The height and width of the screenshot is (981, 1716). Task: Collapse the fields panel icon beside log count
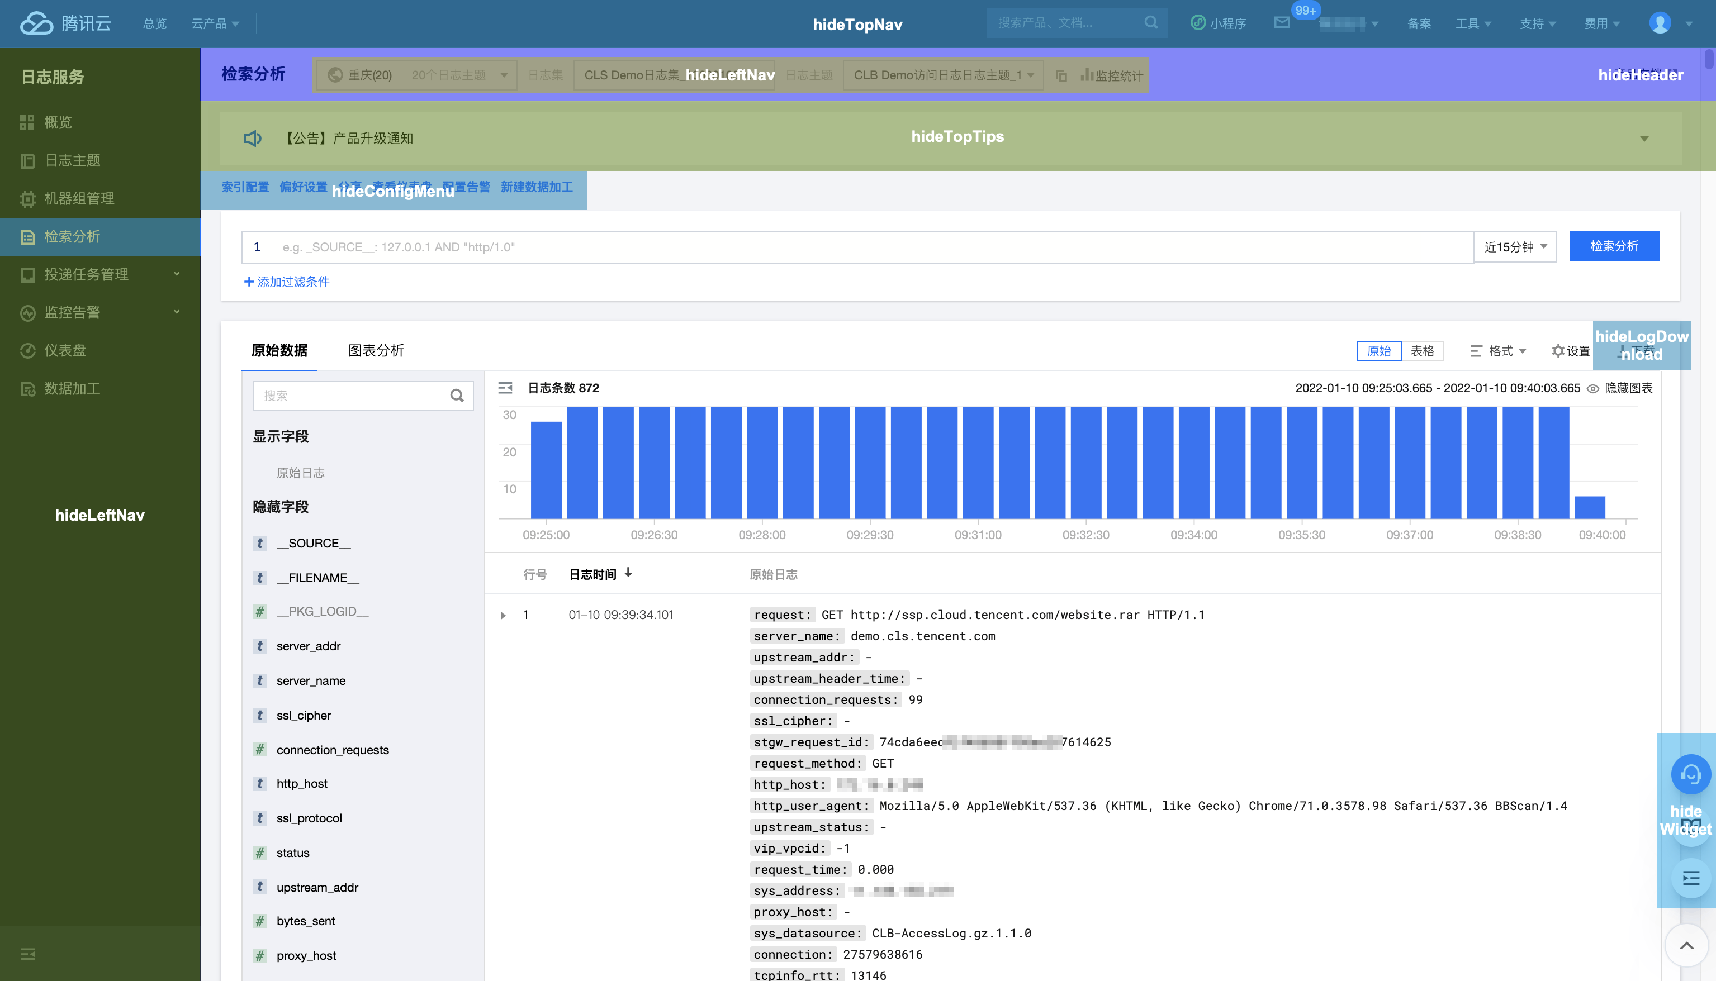505,388
